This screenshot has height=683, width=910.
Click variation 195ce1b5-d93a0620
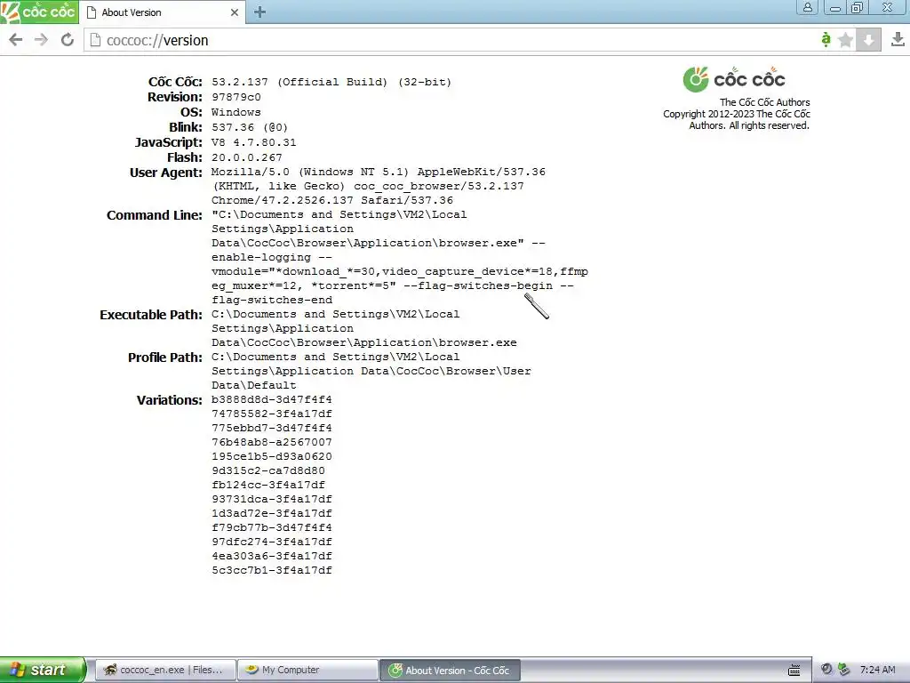point(272,456)
